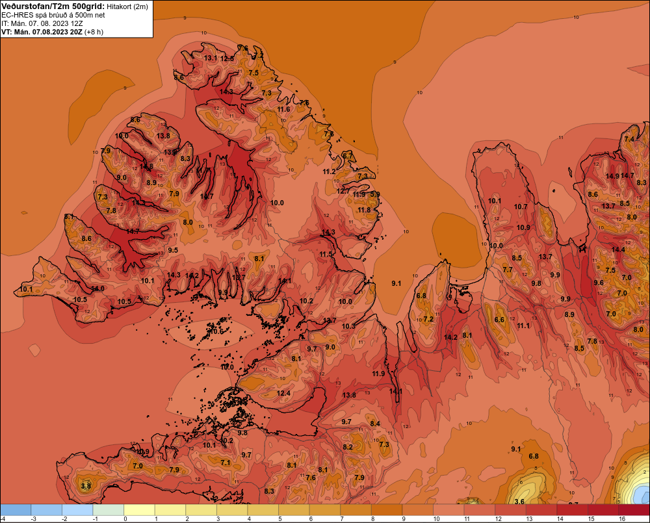Click the temperature value '9.6' on the map
This screenshot has width=650, height=523.
coord(599,283)
